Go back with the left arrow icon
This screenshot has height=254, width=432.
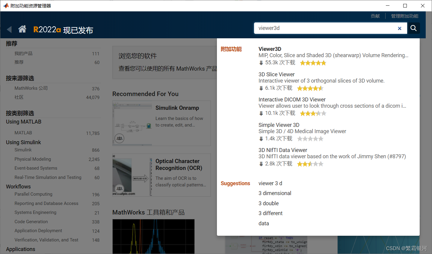9,29
